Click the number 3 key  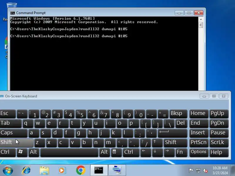[x=57, y=114]
